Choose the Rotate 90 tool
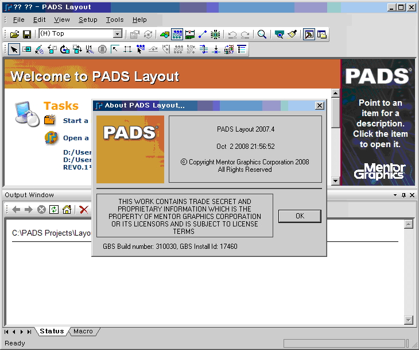The image size is (419, 350). click(52, 49)
